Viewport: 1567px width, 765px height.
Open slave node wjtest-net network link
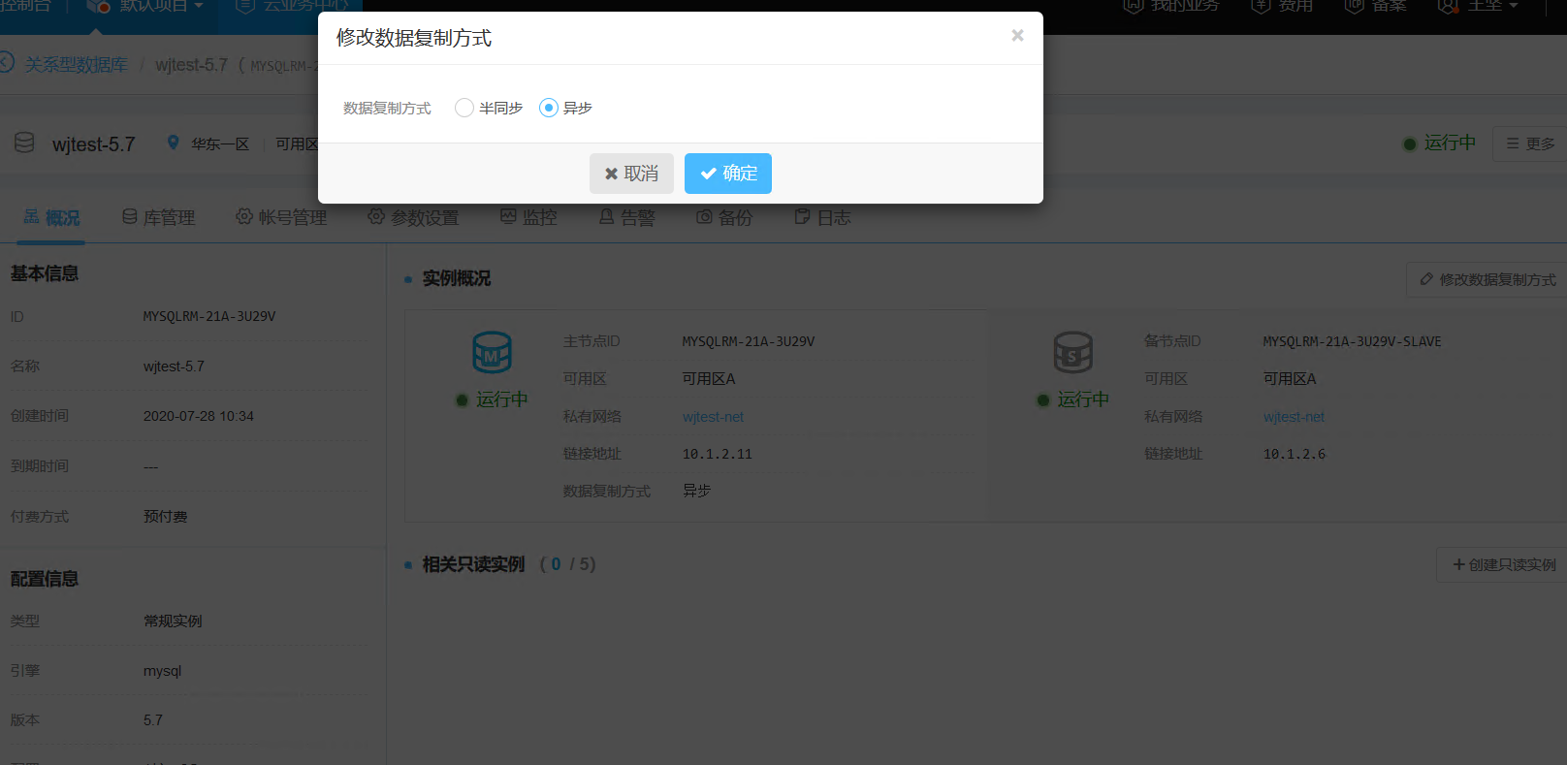click(1294, 417)
